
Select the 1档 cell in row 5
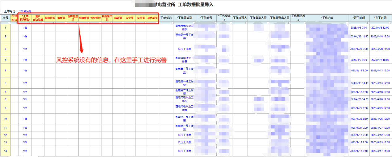pyautogui.click(x=25, y=70)
